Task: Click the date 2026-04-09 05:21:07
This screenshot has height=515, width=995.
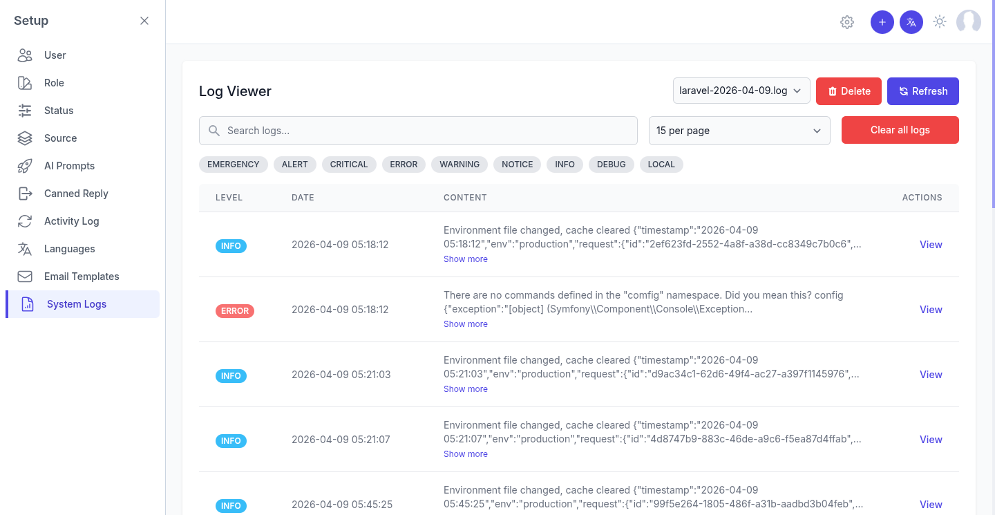Action: coord(341,440)
